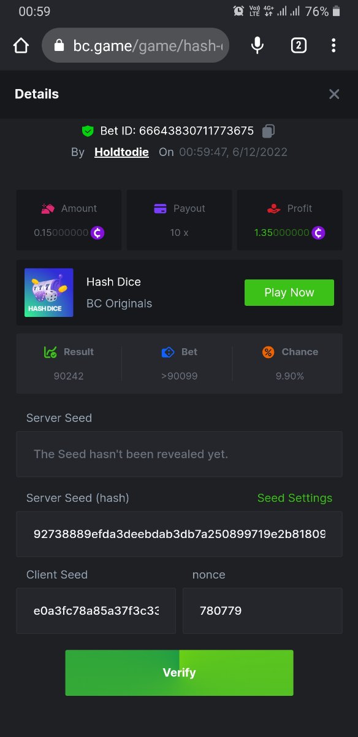Tap the Result chart icon

click(50, 352)
